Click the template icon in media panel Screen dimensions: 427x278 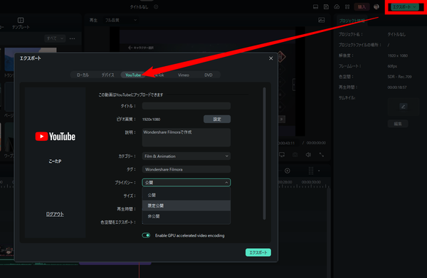click(x=21, y=23)
